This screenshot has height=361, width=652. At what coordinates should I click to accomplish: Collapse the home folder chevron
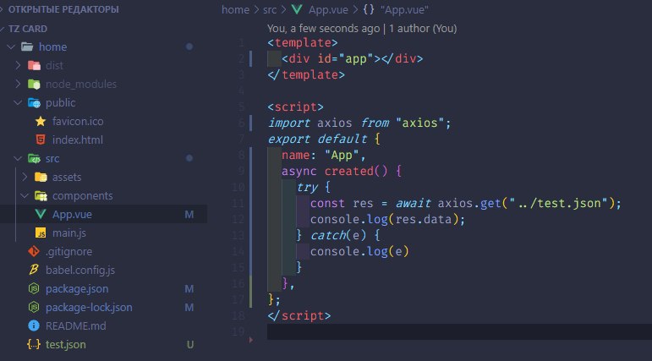(x=11, y=46)
